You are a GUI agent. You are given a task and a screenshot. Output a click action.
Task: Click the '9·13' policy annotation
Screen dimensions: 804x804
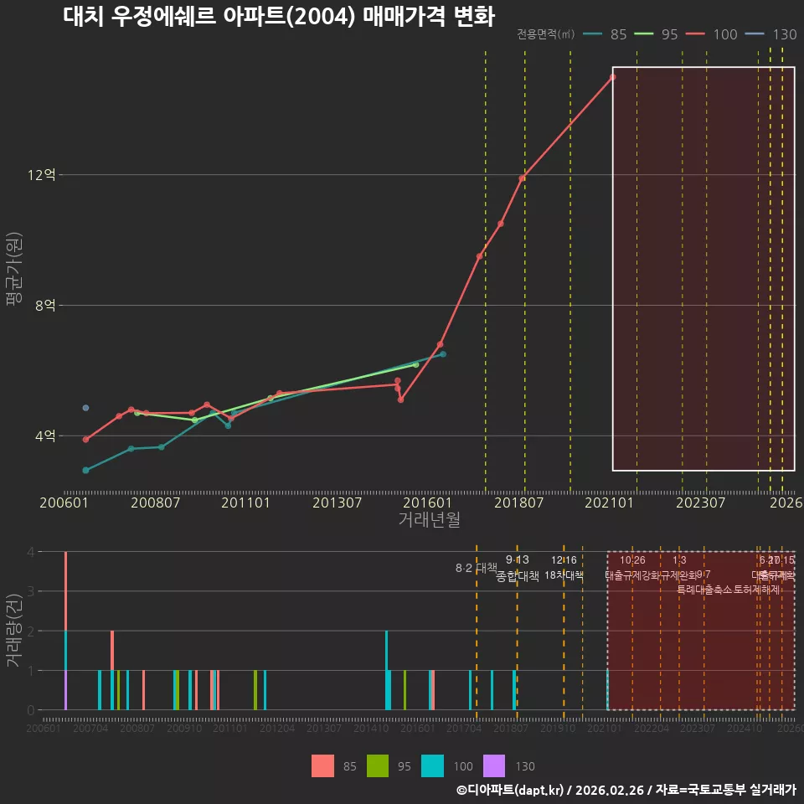(x=518, y=559)
